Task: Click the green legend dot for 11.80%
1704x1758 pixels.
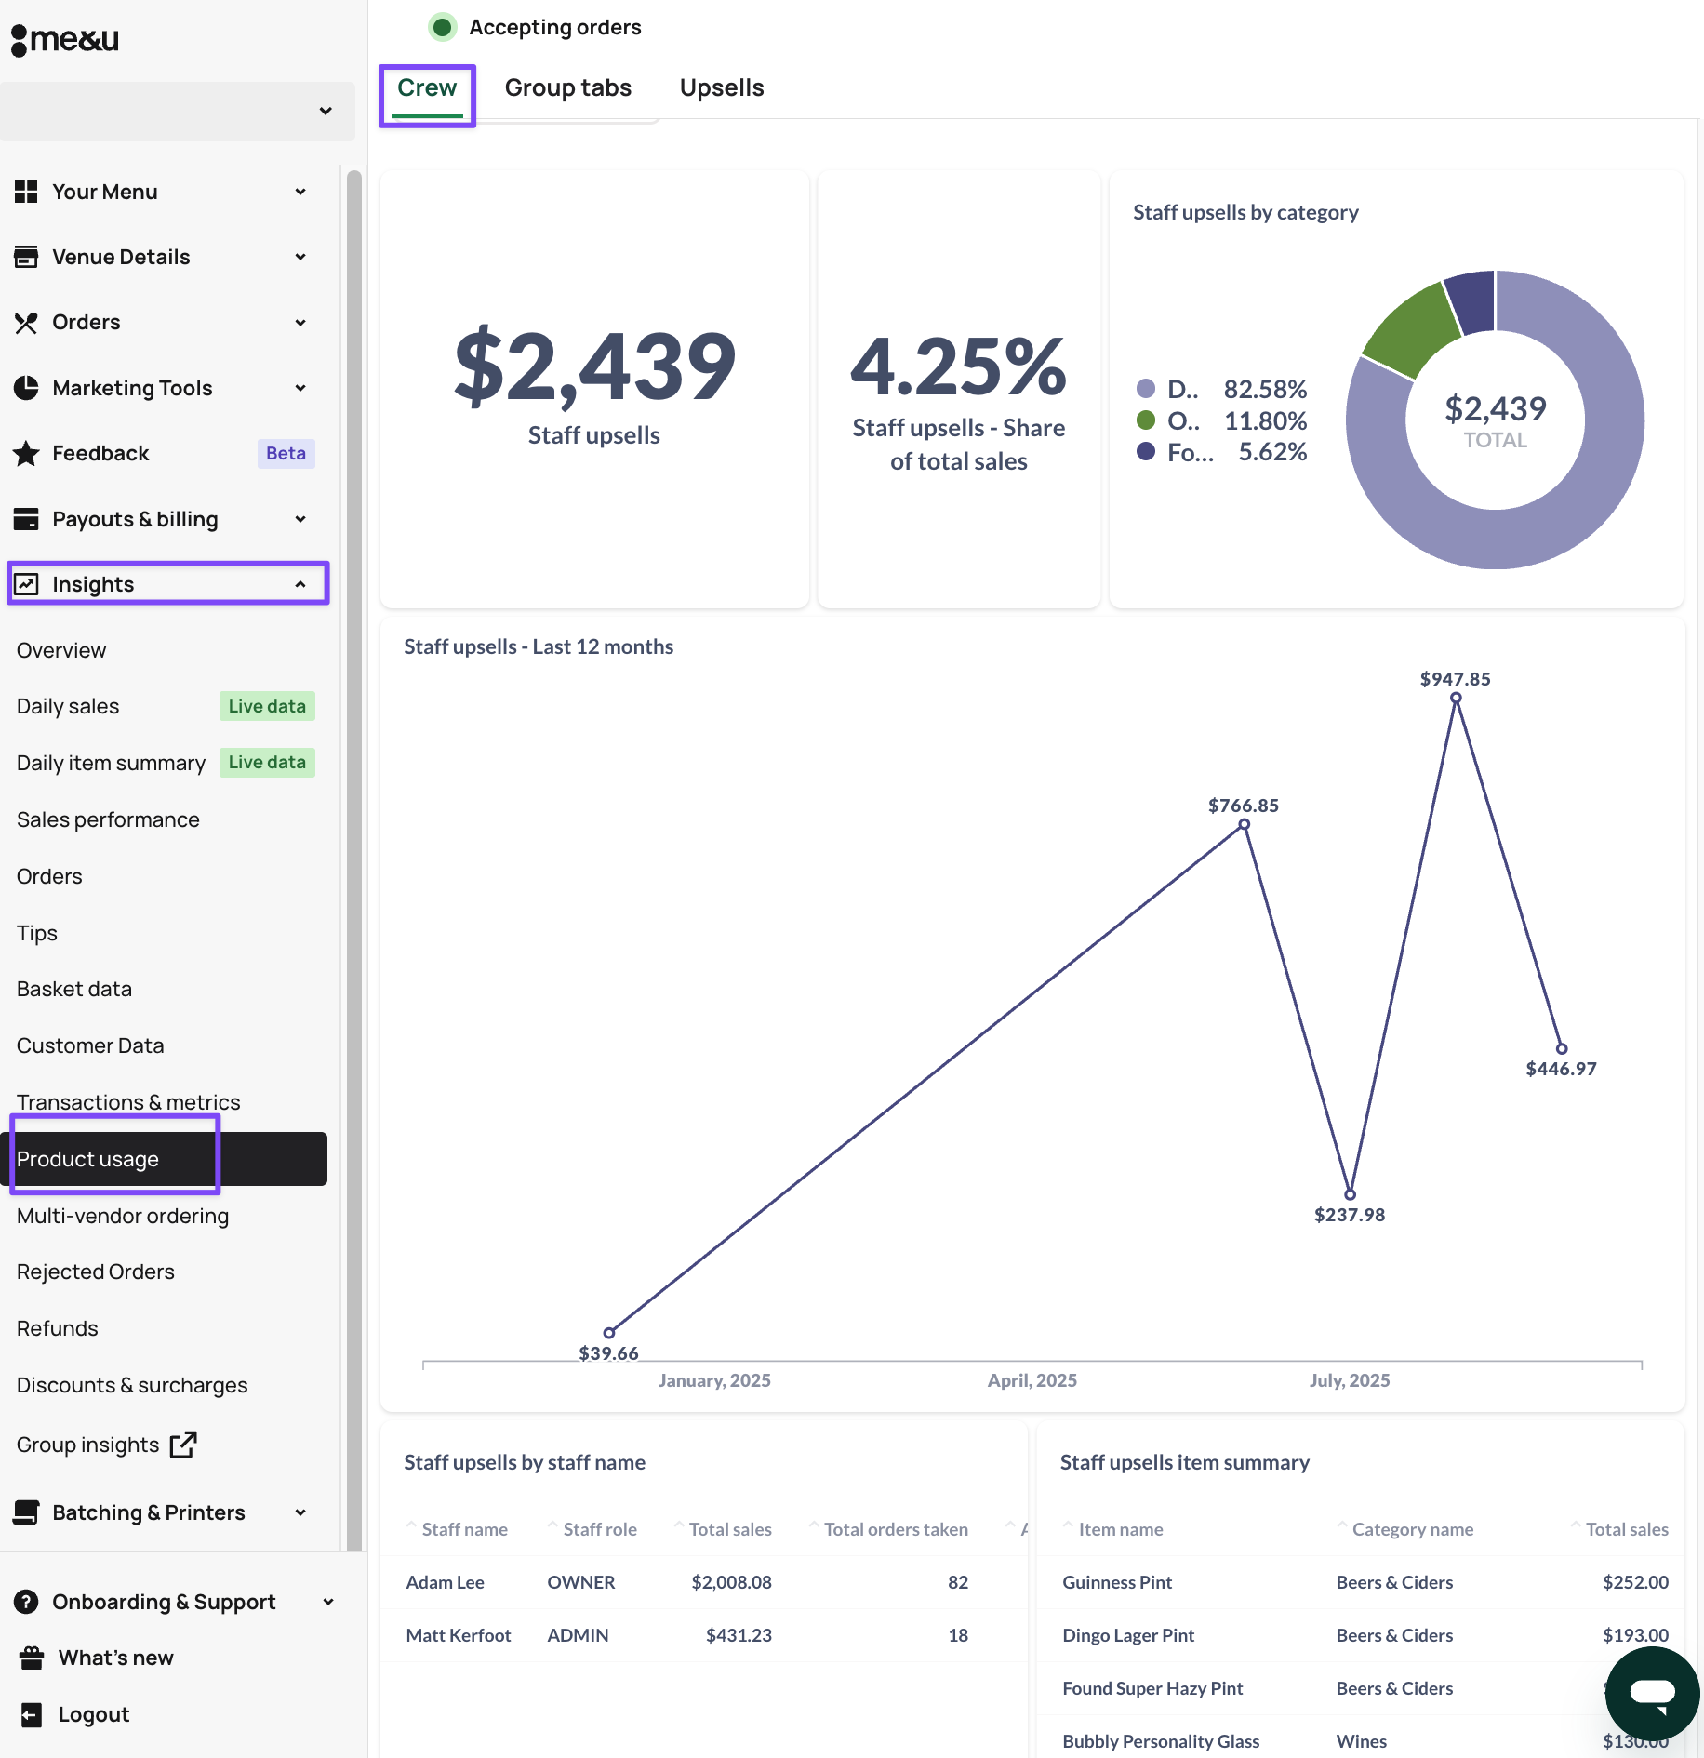Action: [1146, 420]
